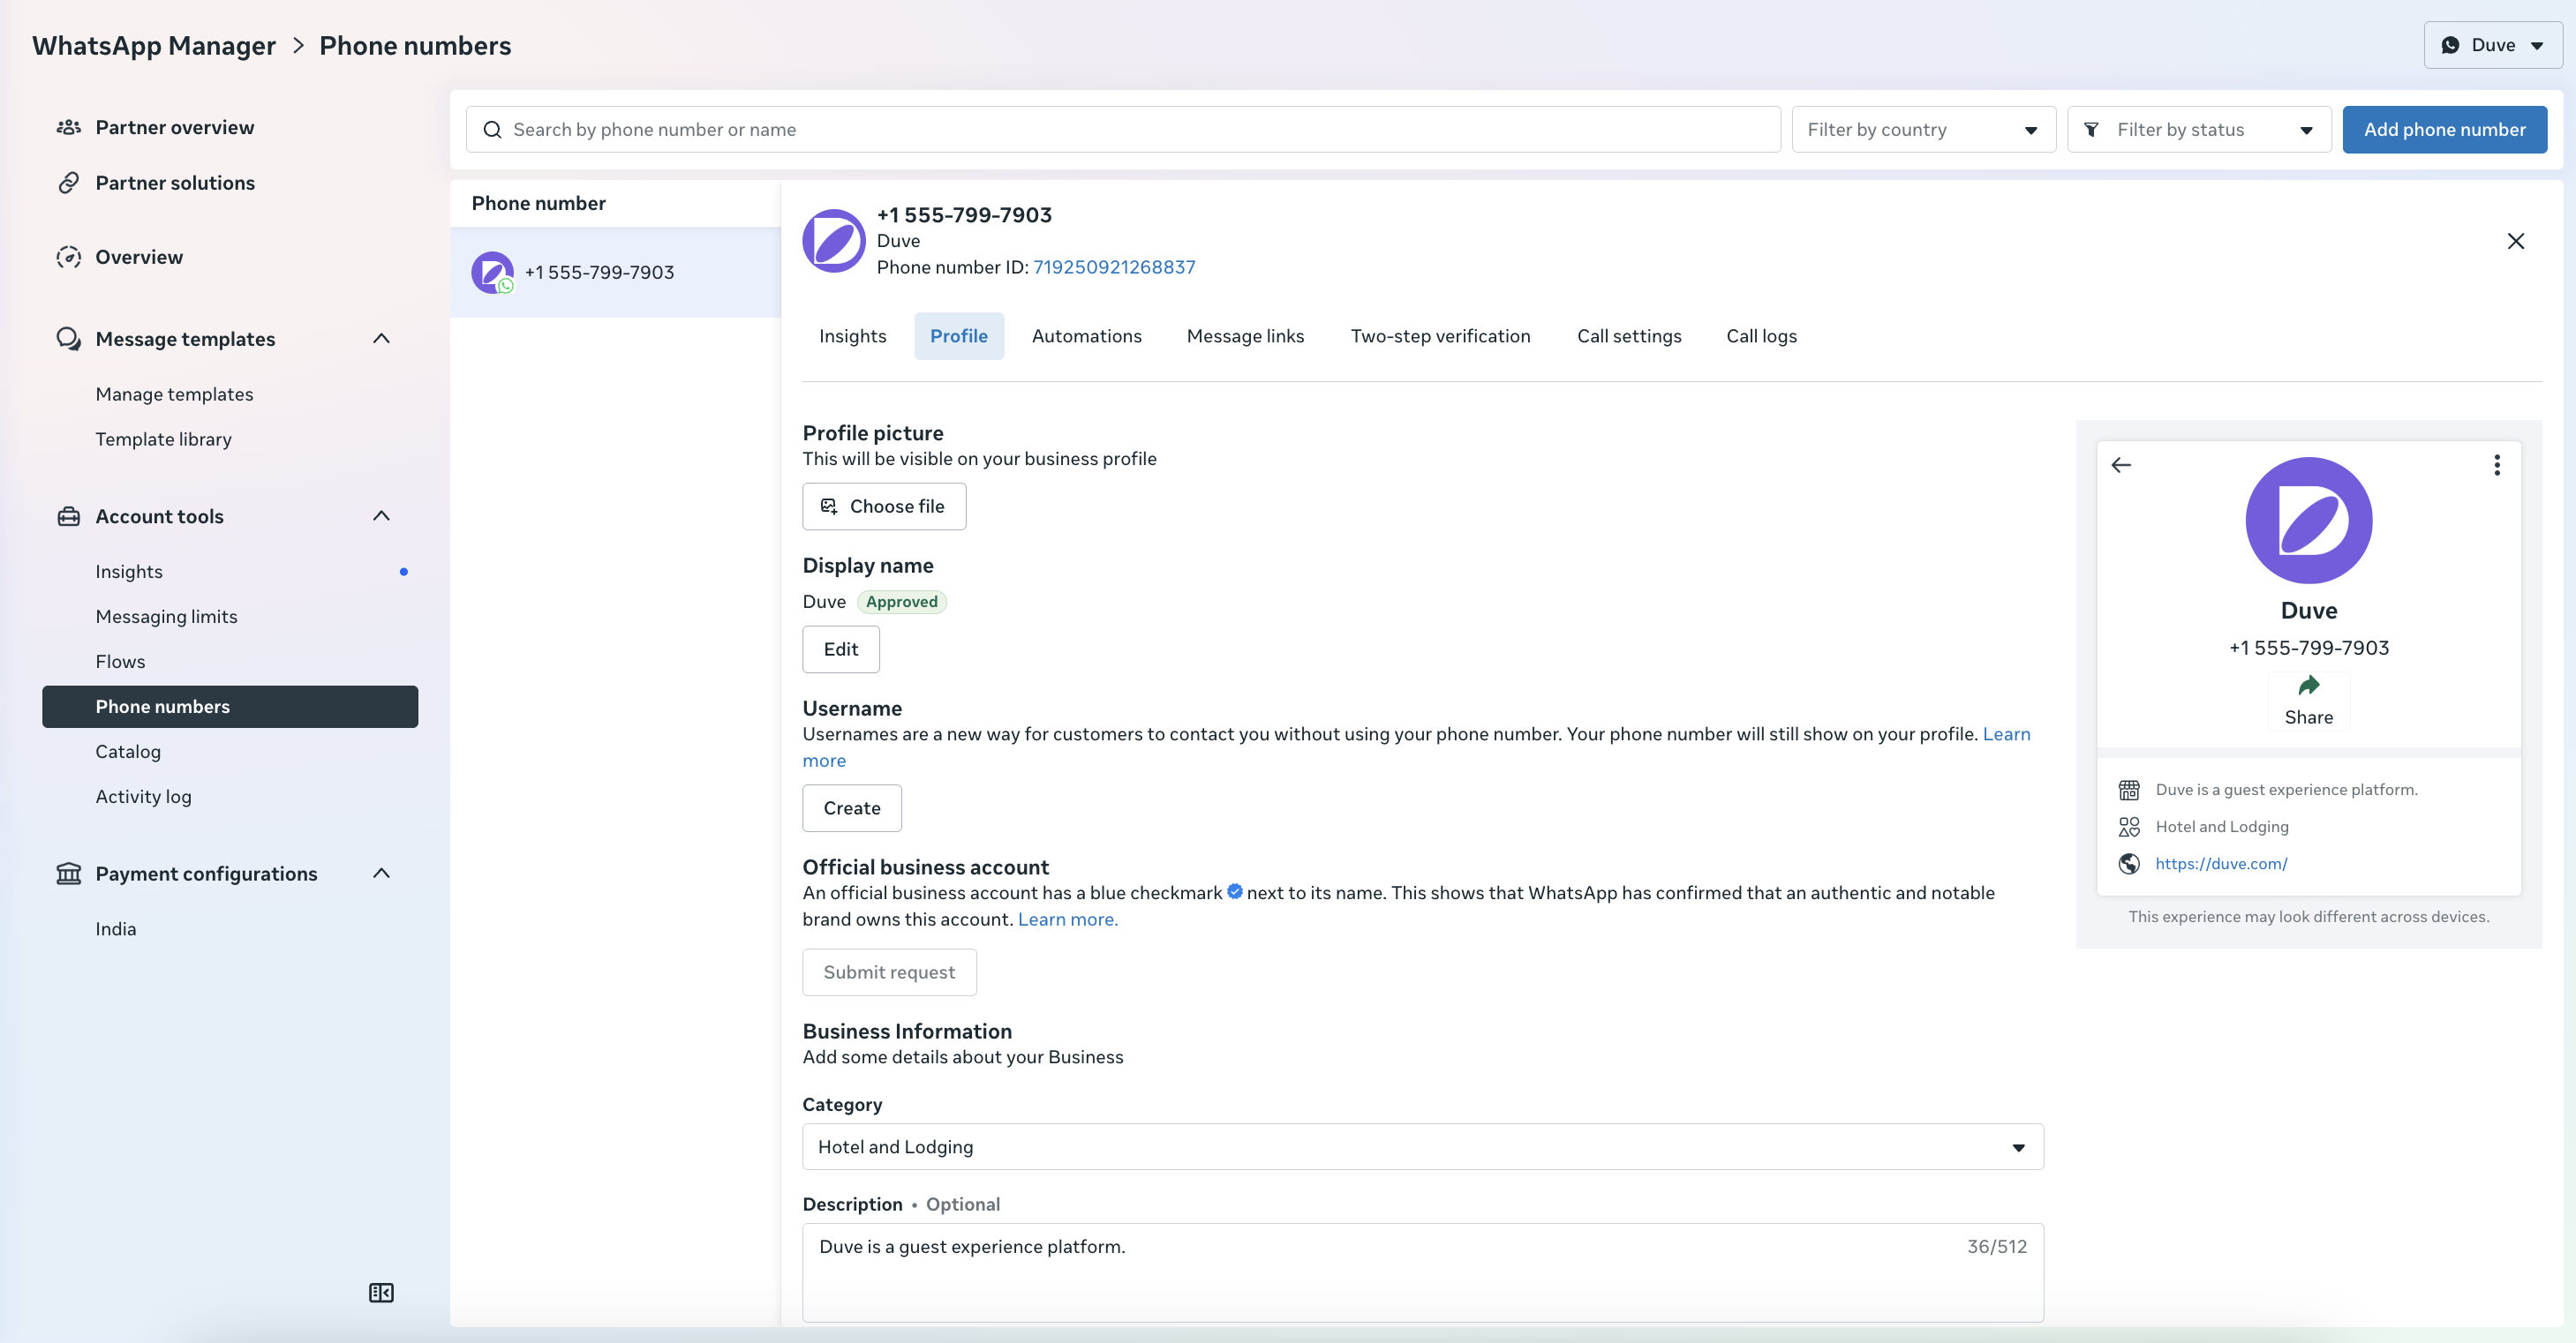Select the +1 555-799-7903 phone number row
The height and width of the screenshot is (1343, 2576).
[615, 272]
